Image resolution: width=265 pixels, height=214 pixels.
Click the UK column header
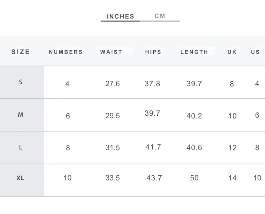232,52
